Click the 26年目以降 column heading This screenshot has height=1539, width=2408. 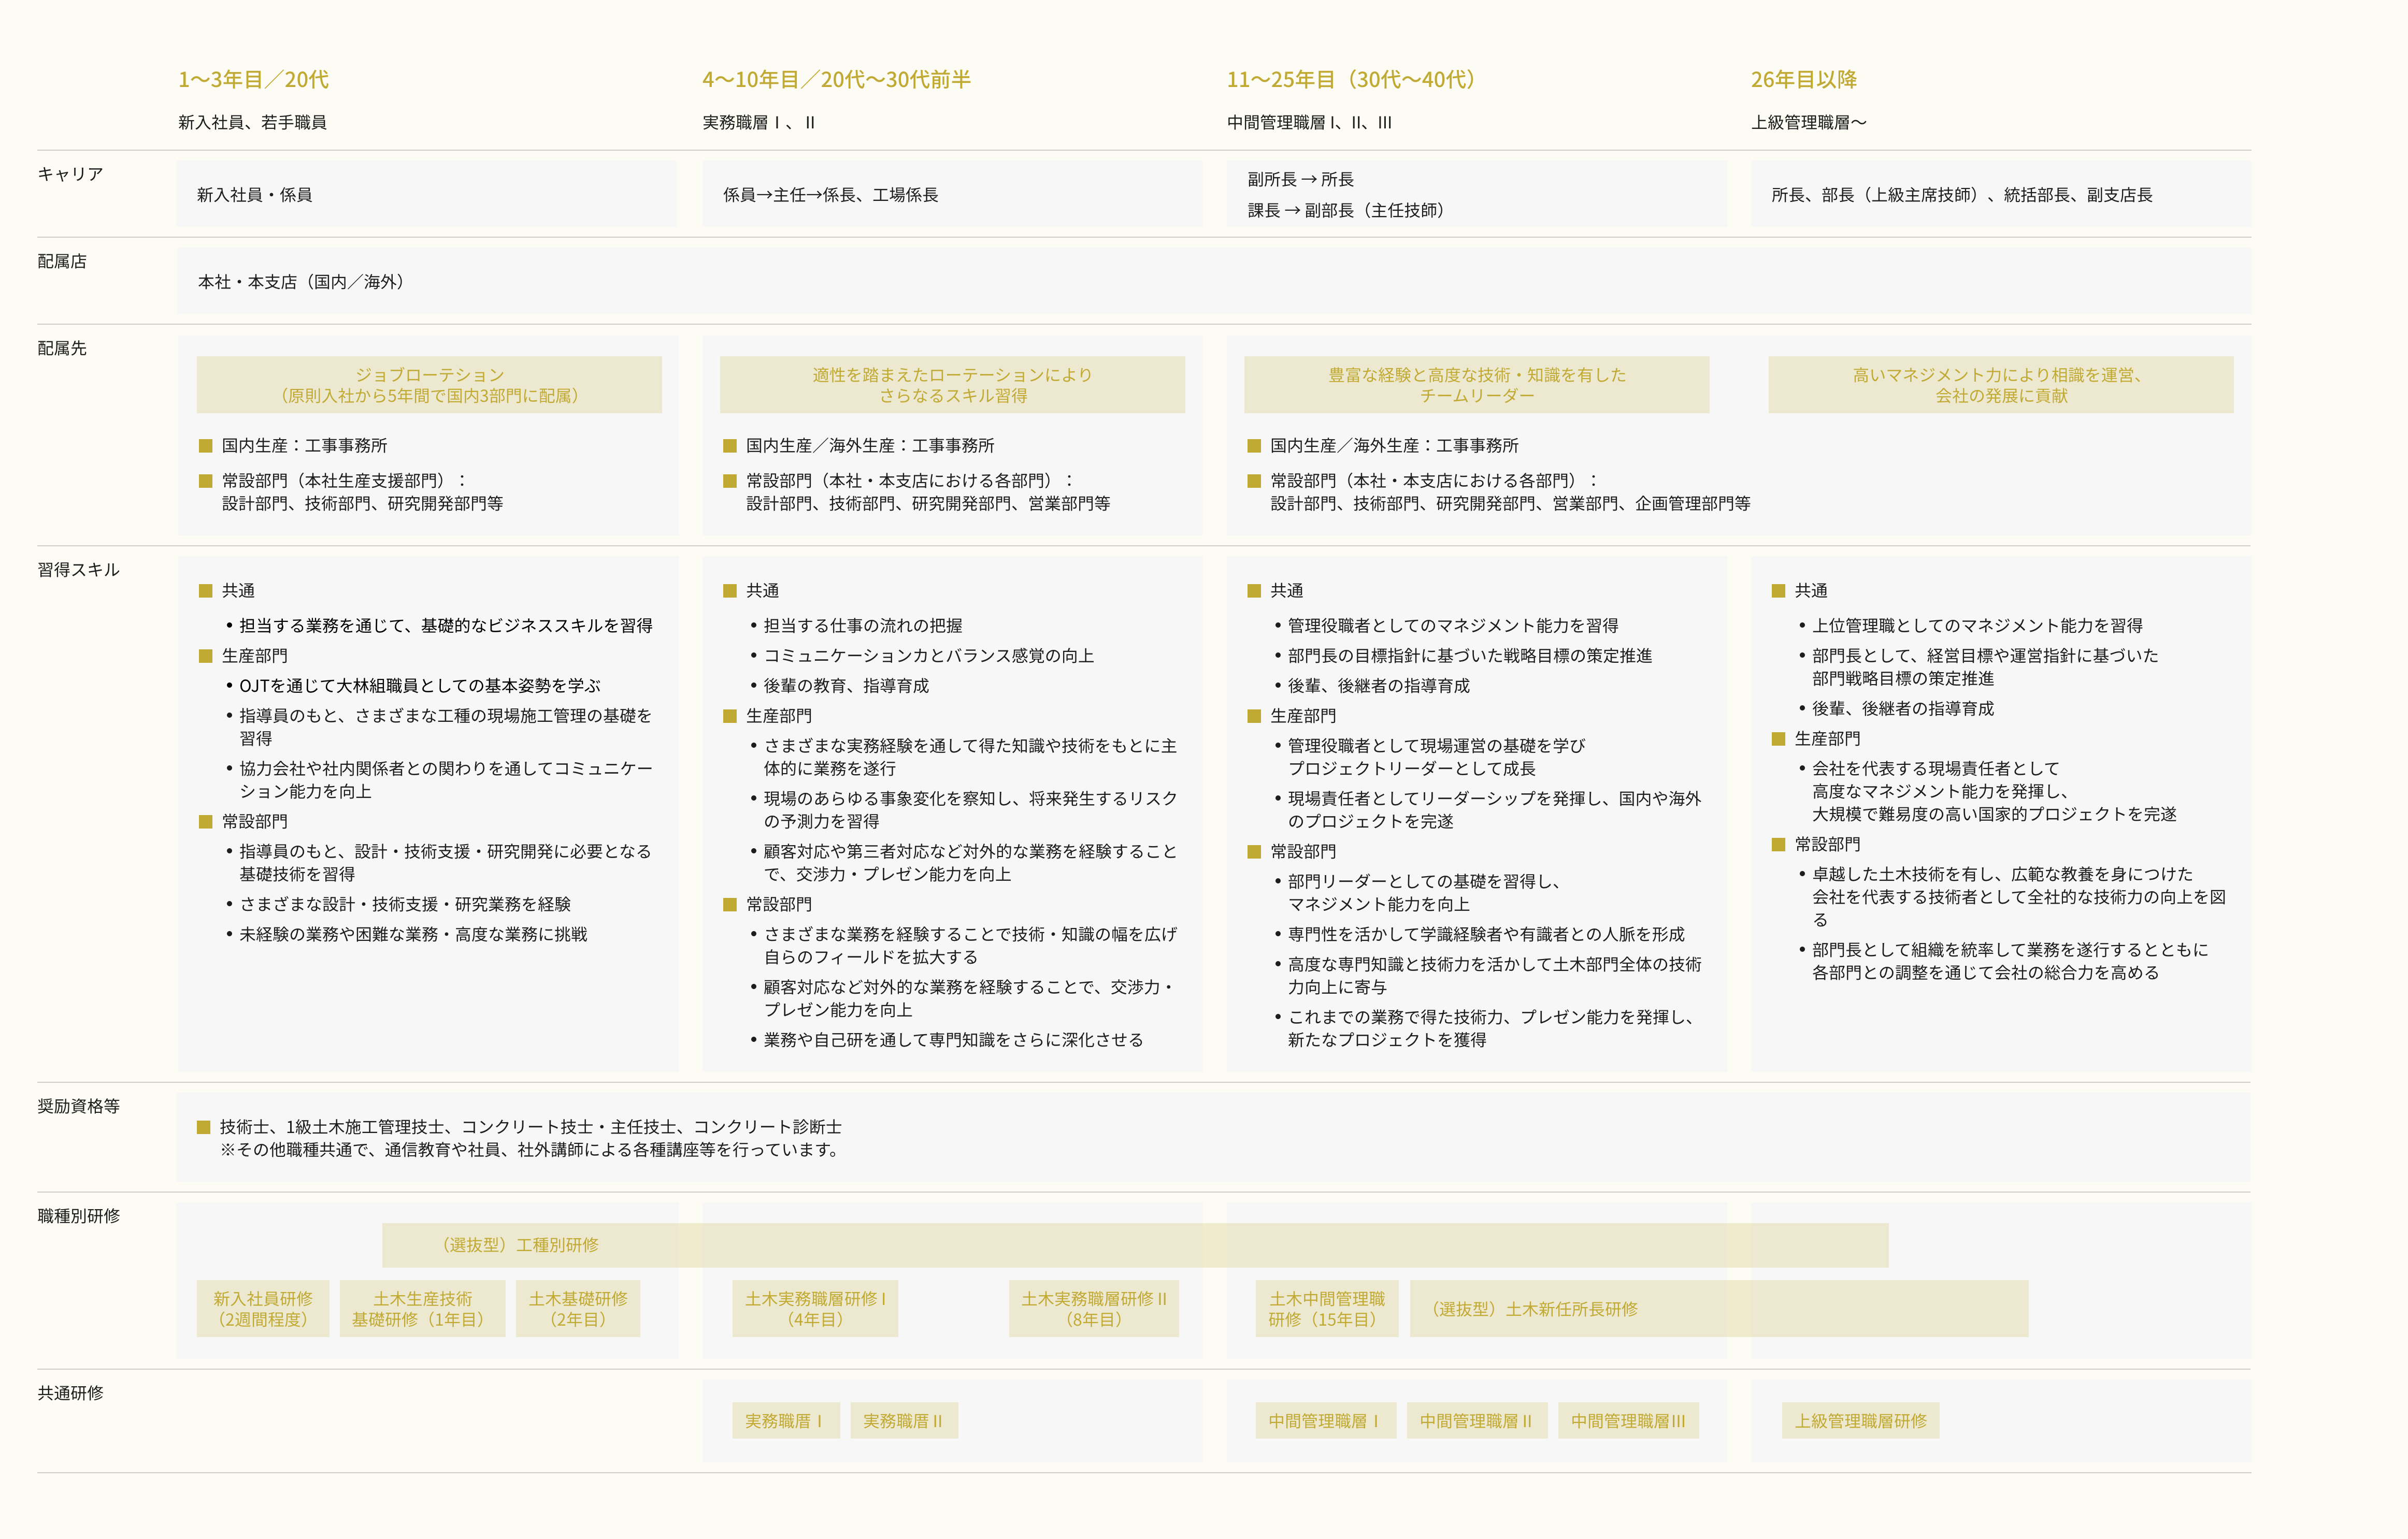click(x=1803, y=79)
